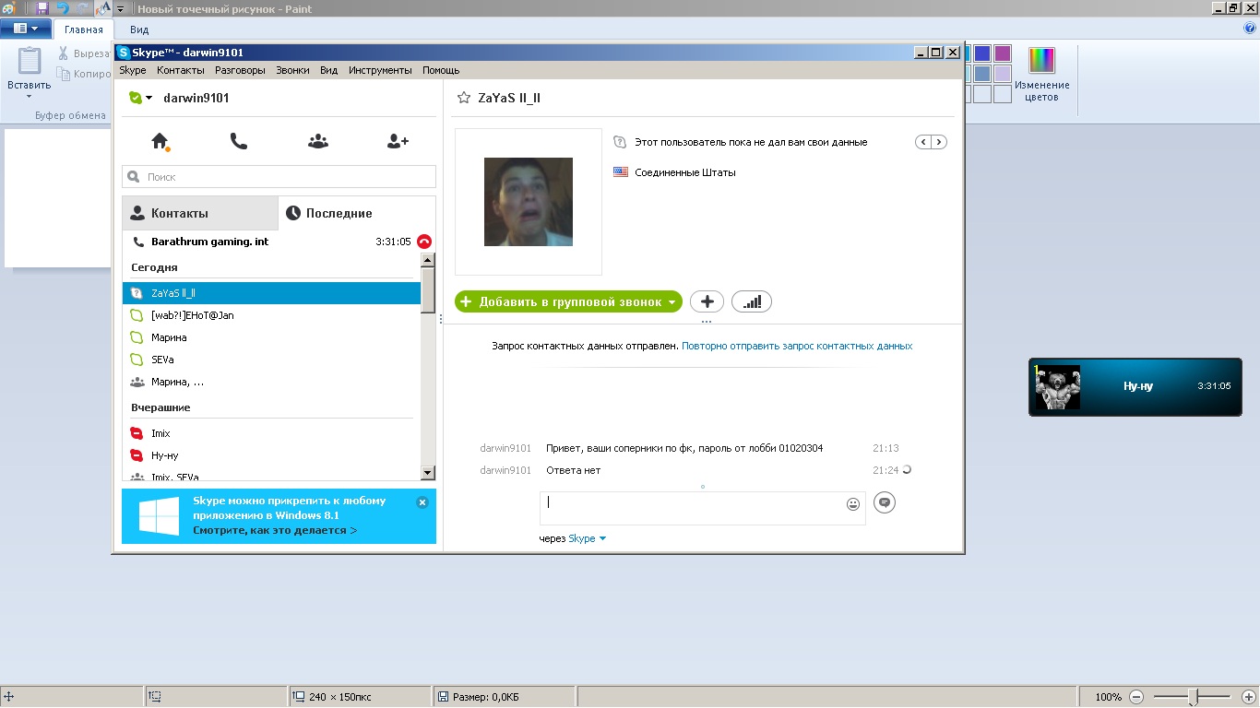Switch to the Последние tab in Skype

[x=357, y=213]
